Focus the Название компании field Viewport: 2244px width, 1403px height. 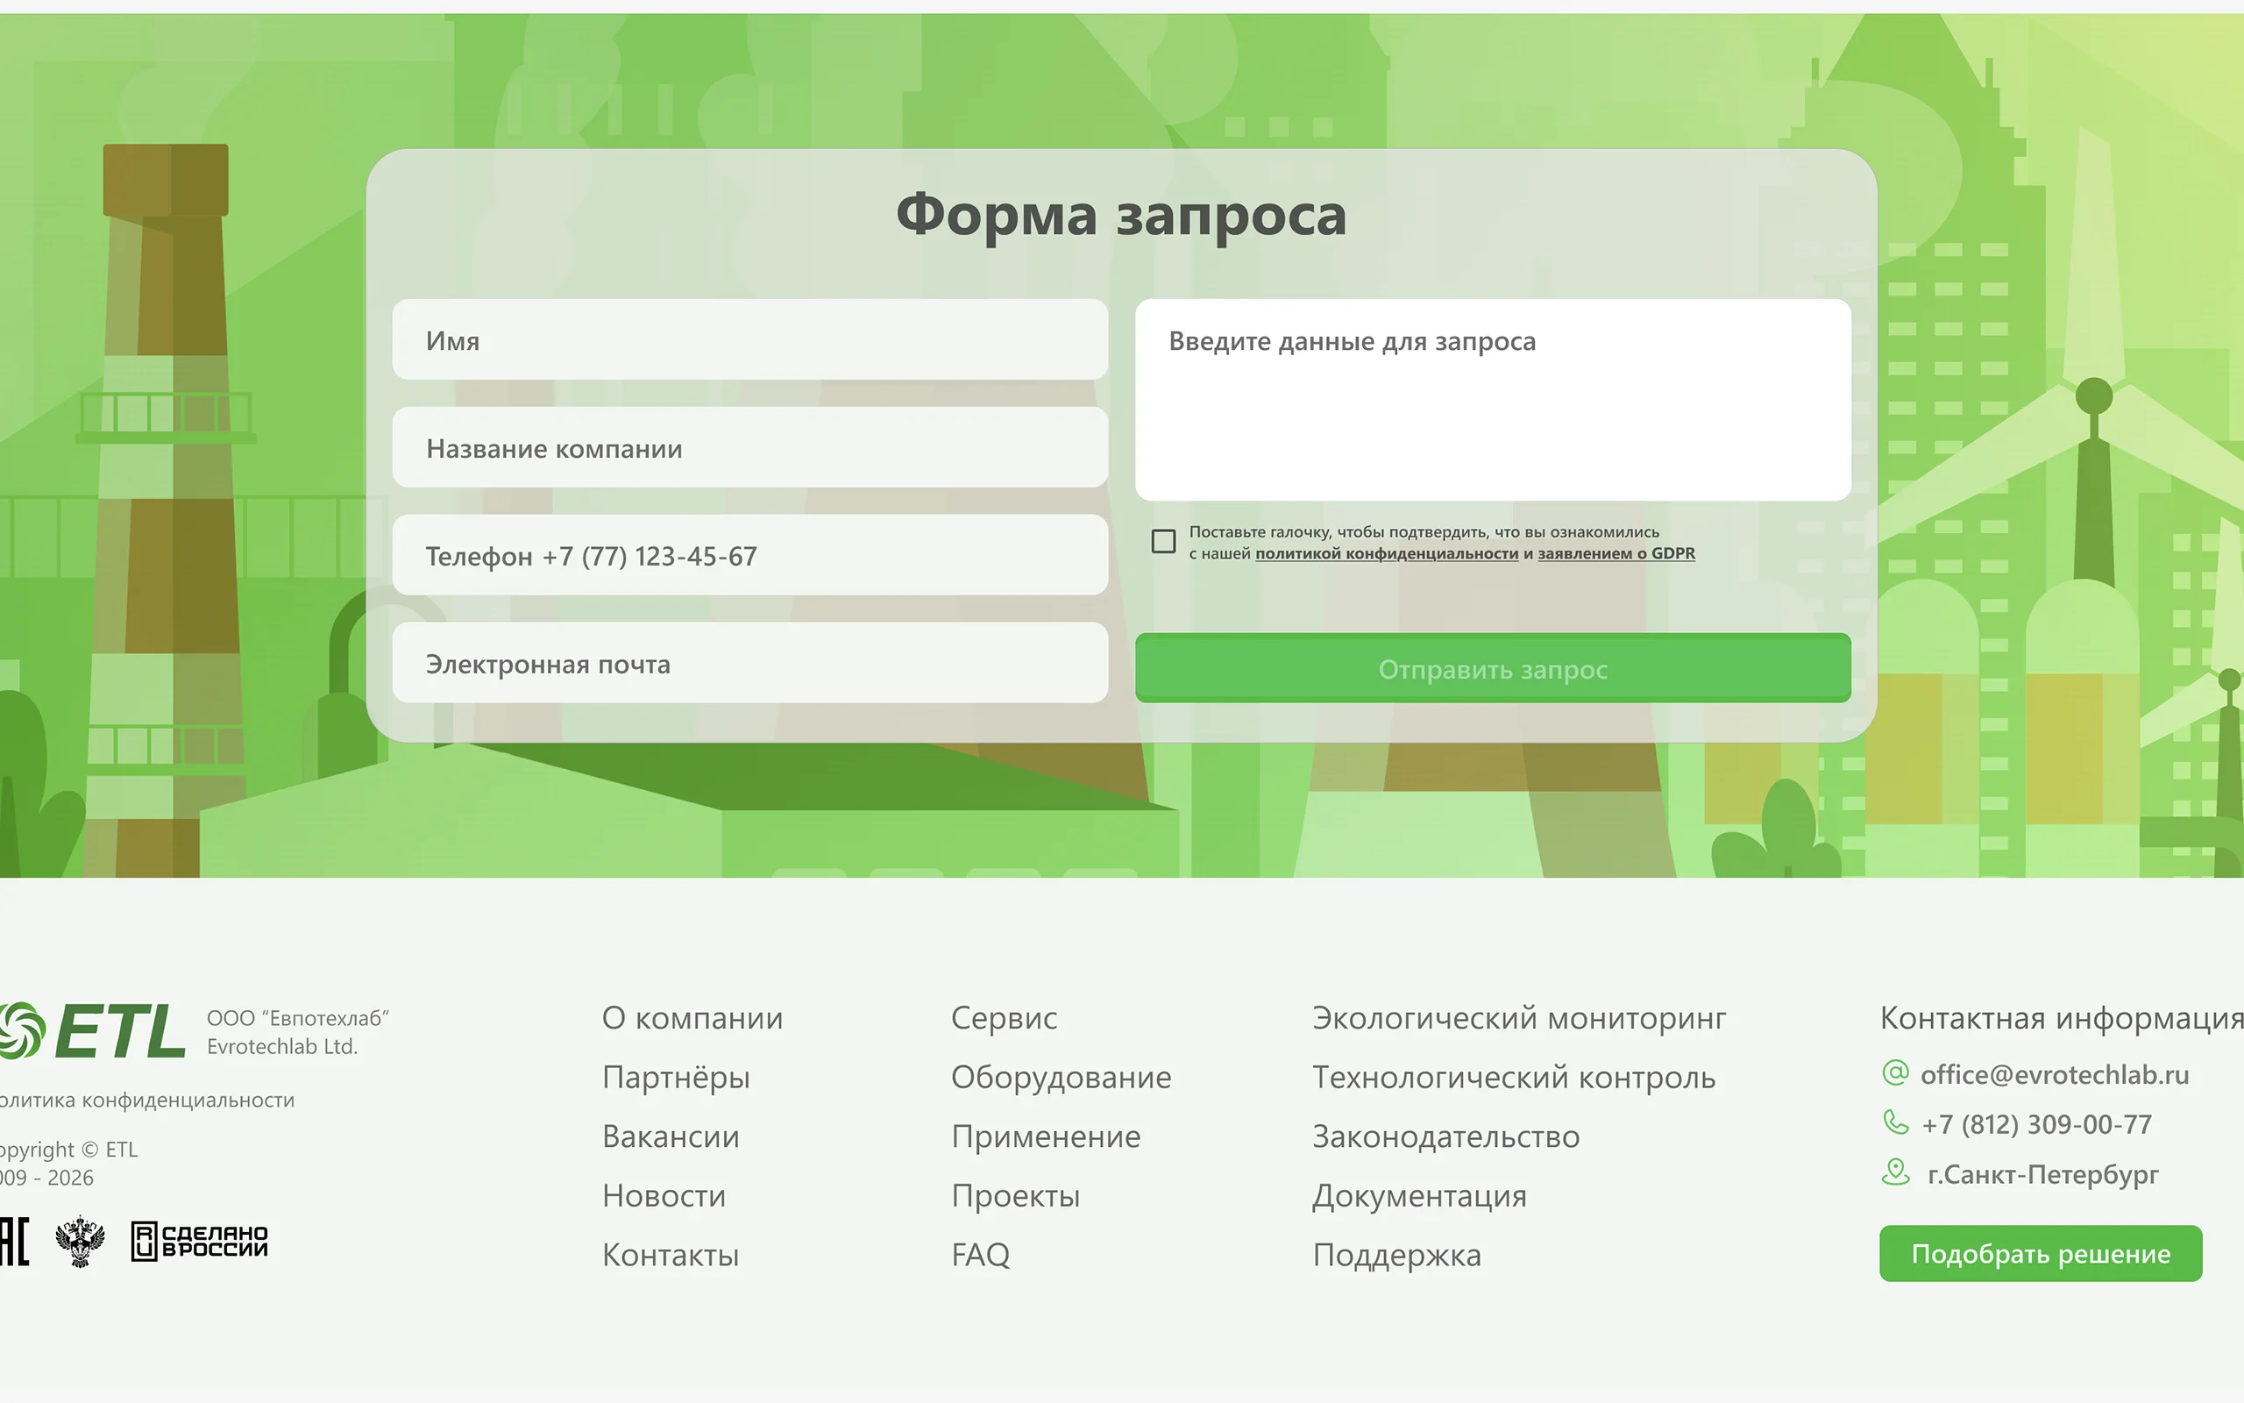click(750, 447)
